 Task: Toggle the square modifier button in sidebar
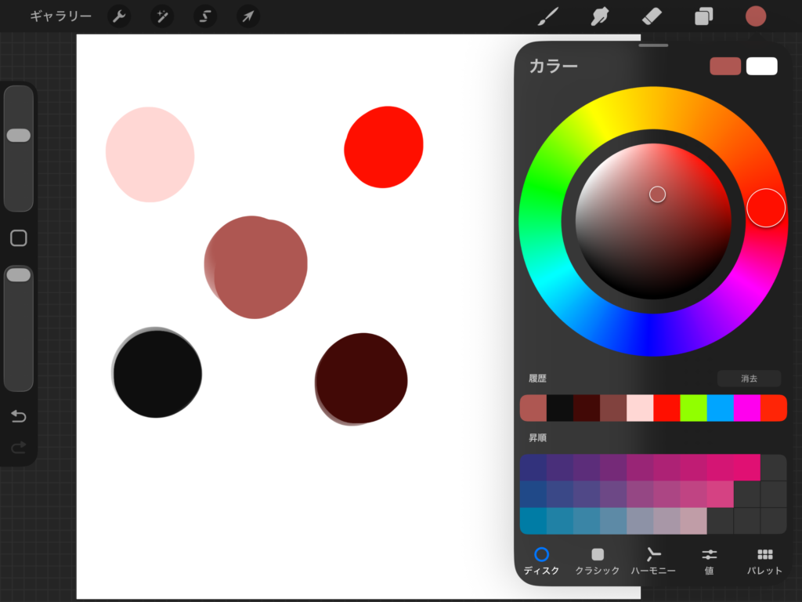(x=19, y=238)
